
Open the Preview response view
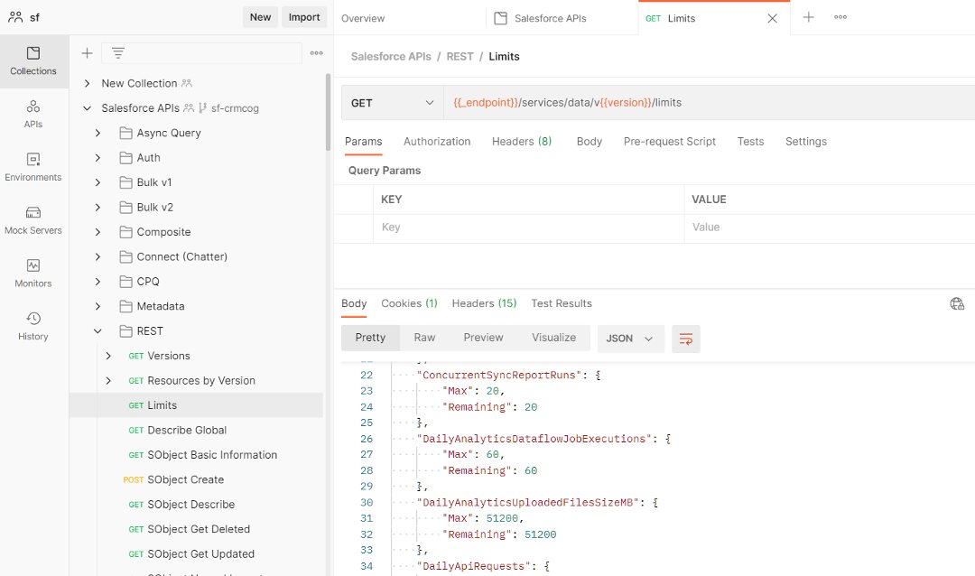tap(483, 337)
